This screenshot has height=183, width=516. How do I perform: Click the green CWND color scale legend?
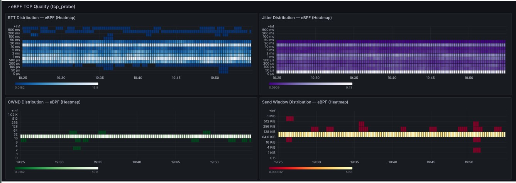coord(56,168)
